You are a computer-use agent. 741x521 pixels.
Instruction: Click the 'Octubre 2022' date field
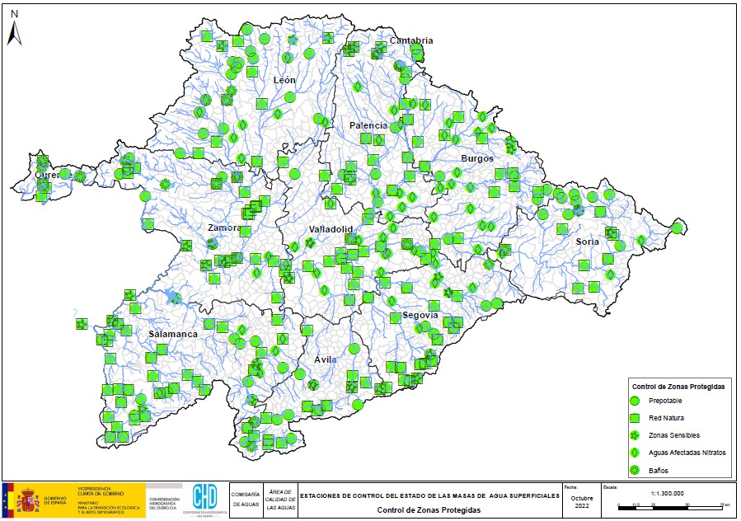(582, 502)
